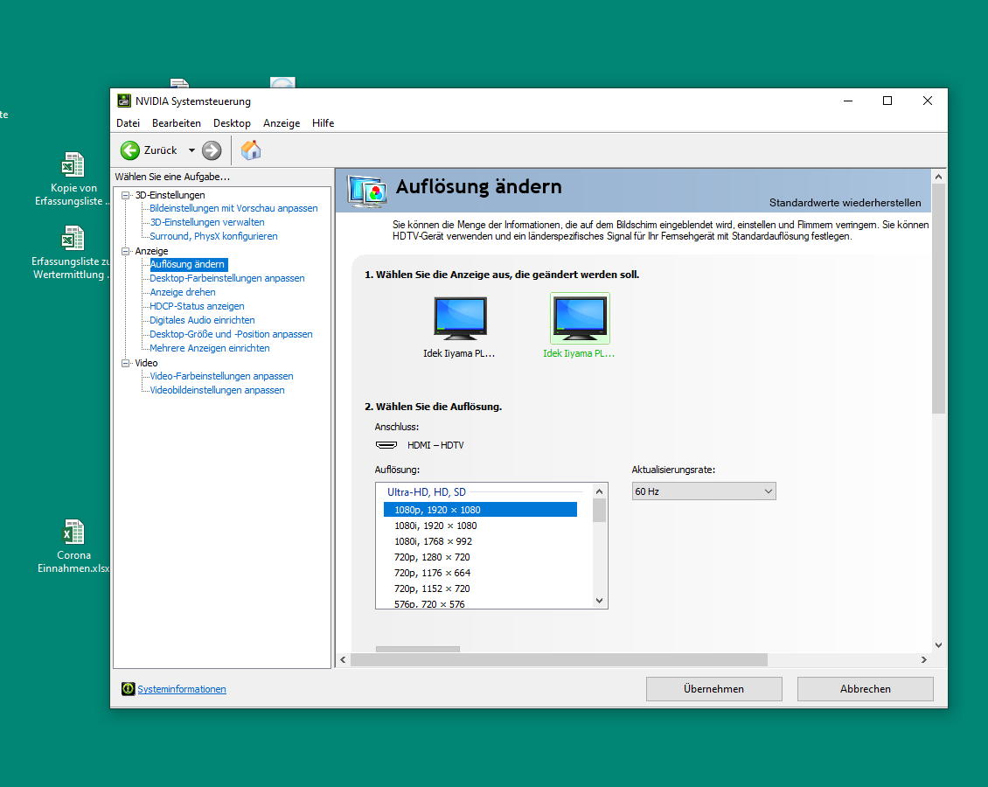Click the Übernehmen button

tap(714, 689)
